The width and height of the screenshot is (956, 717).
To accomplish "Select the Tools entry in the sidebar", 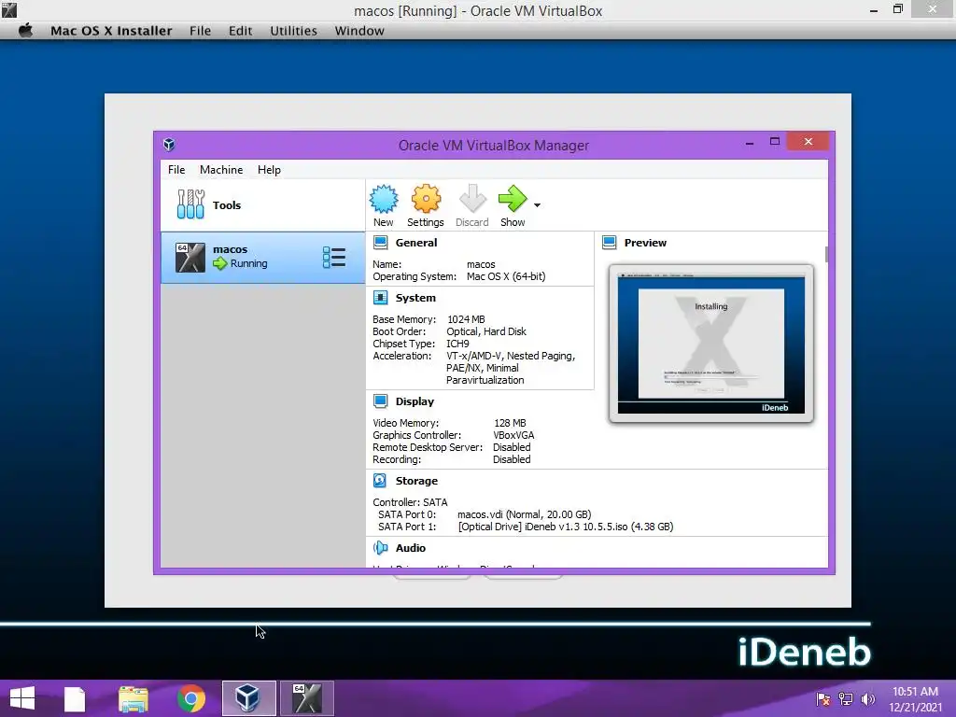I will click(262, 205).
